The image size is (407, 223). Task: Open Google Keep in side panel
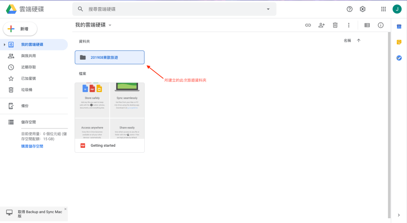pos(399,42)
